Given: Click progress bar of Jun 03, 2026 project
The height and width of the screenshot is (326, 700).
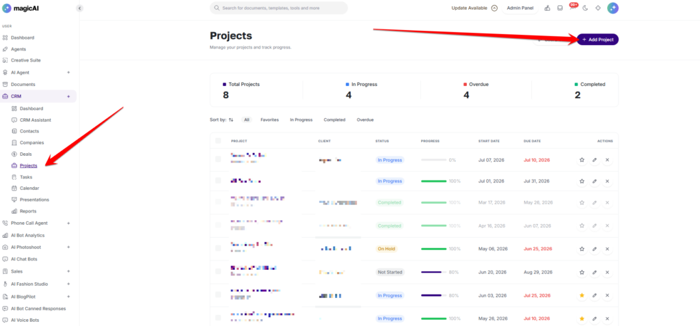Looking at the screenshot, I should (433, 295).
